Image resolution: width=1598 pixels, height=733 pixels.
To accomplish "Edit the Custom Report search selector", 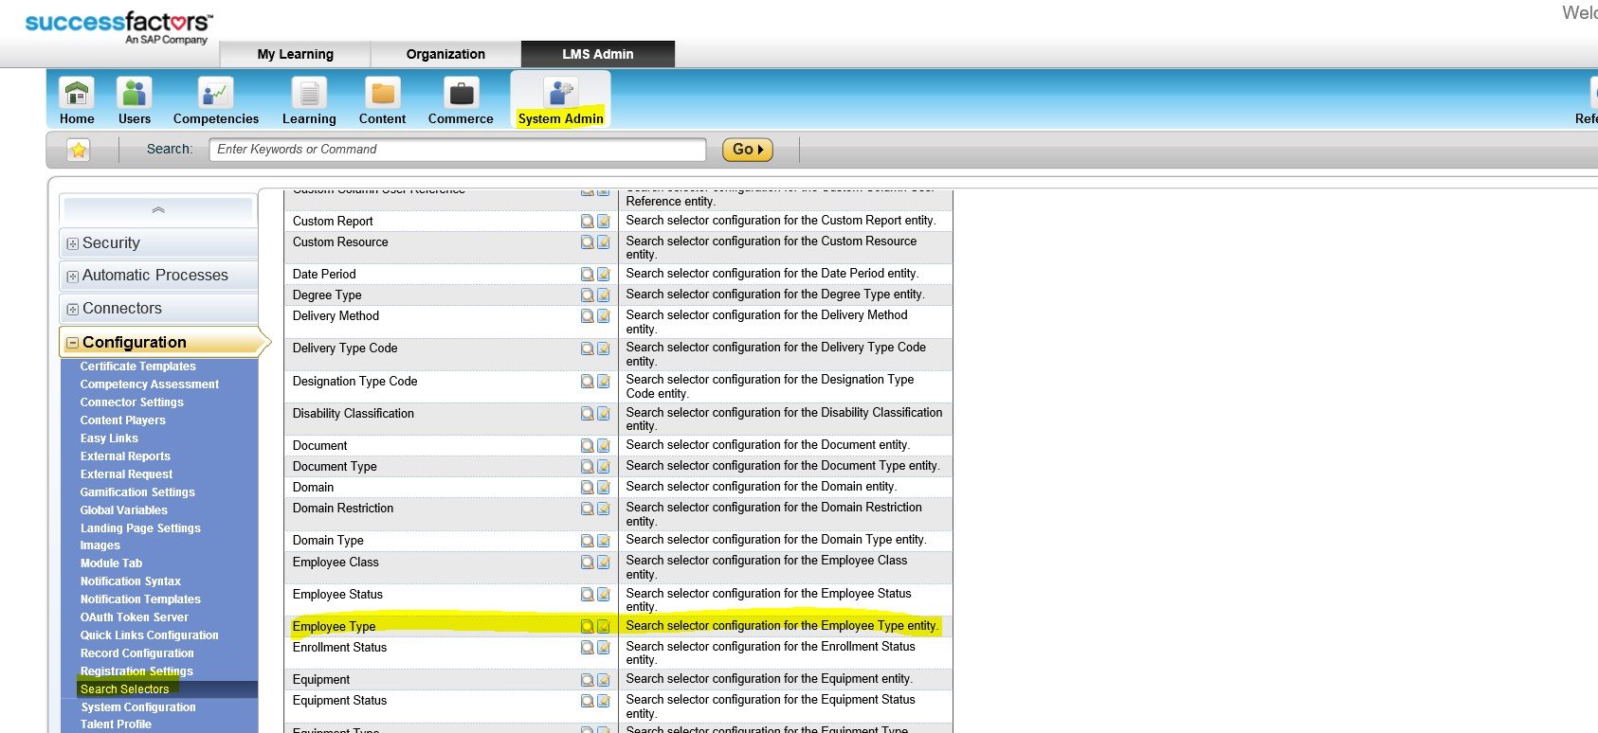I will point(603,222).
